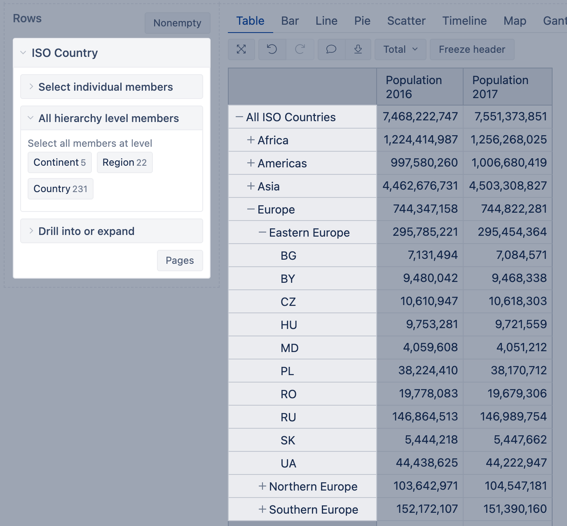Click the export download icon
The height and width of the screenshot is (526, 567).
(358, 49)
